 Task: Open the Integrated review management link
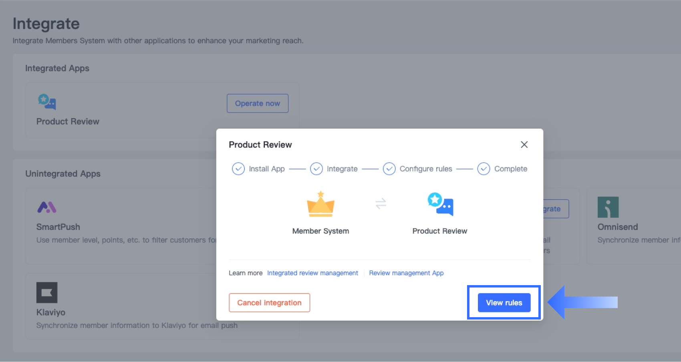pos(312,273)
